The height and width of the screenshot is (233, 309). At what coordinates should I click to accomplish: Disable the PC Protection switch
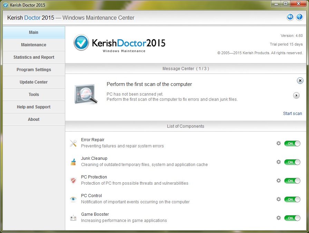292,181
